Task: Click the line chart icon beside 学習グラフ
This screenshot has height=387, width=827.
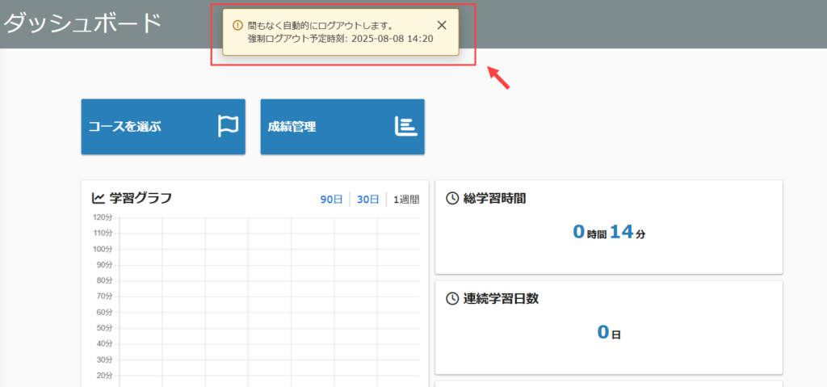Action: coord(98,199)
